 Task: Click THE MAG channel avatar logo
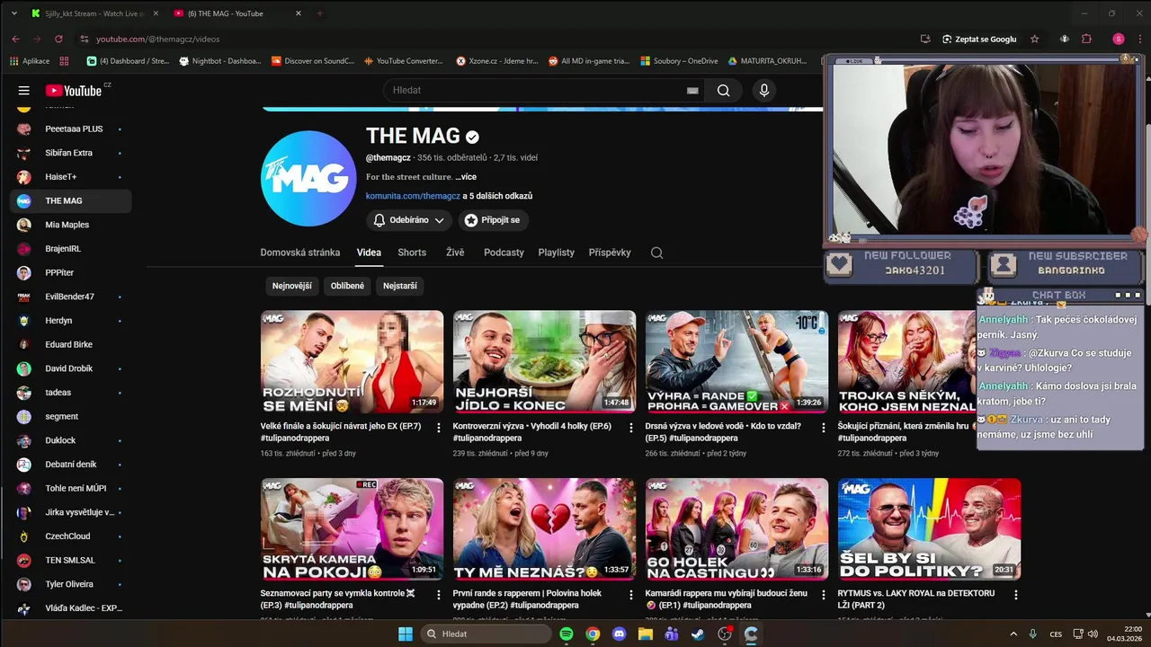click(308, 178)
